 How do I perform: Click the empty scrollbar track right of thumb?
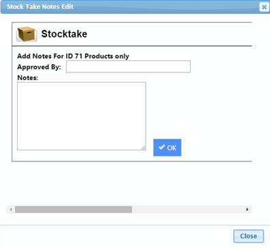[x=187, y=209]
